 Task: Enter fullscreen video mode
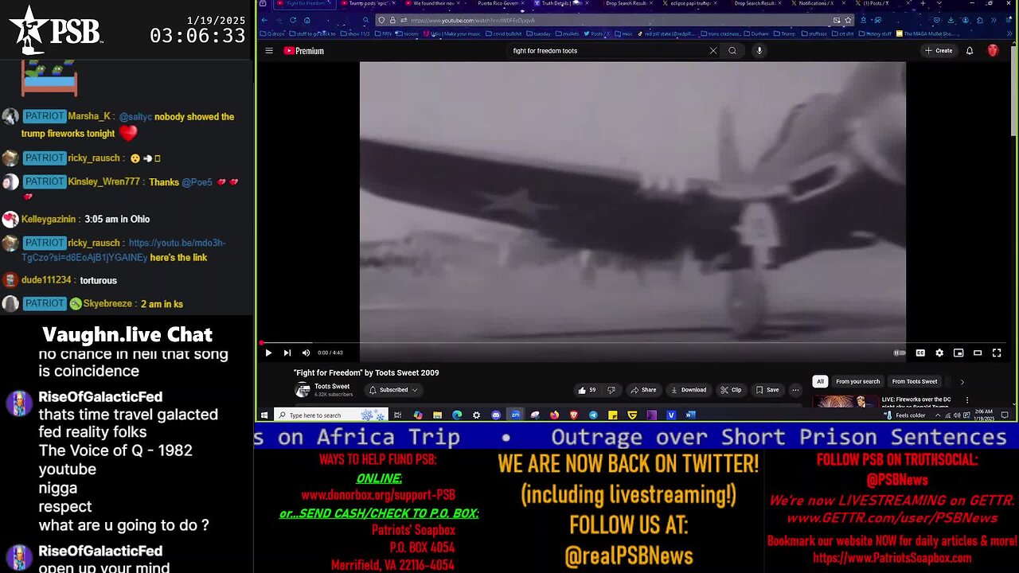click(997, 353)
